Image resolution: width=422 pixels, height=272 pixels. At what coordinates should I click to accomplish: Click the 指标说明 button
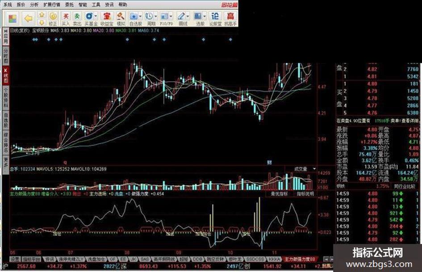pos(305,194)
